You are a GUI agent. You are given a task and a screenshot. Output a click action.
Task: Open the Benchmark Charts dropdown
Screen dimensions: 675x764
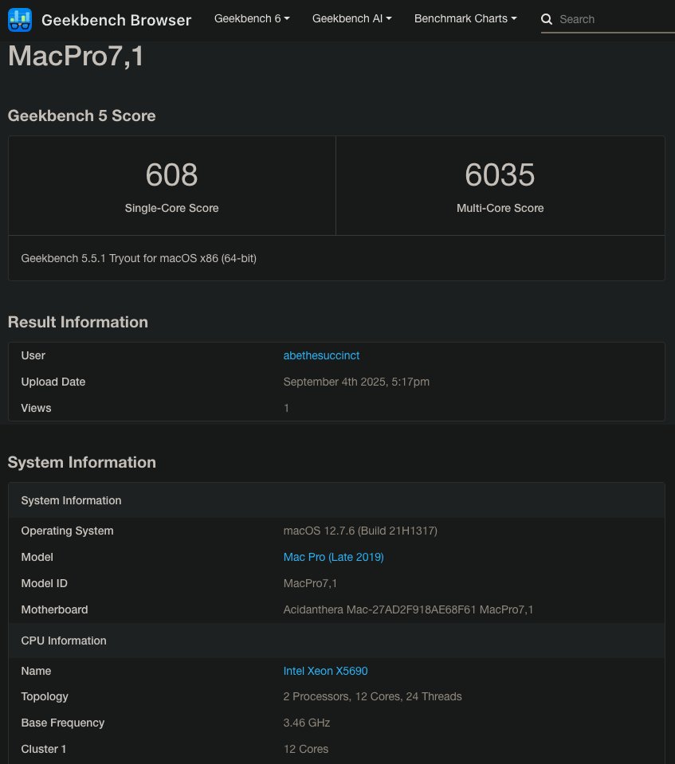pyautogui.click(x=465, y=18)
